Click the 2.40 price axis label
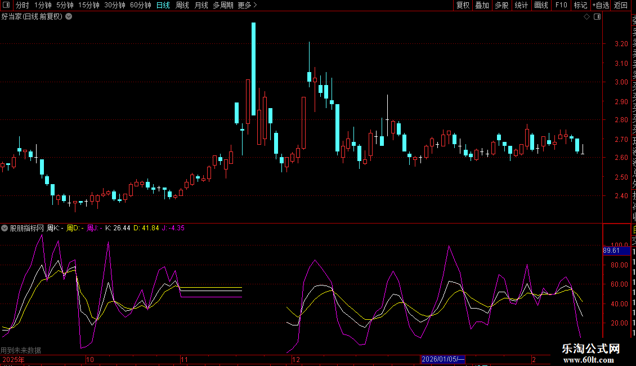636x366 pixels. 621,195
